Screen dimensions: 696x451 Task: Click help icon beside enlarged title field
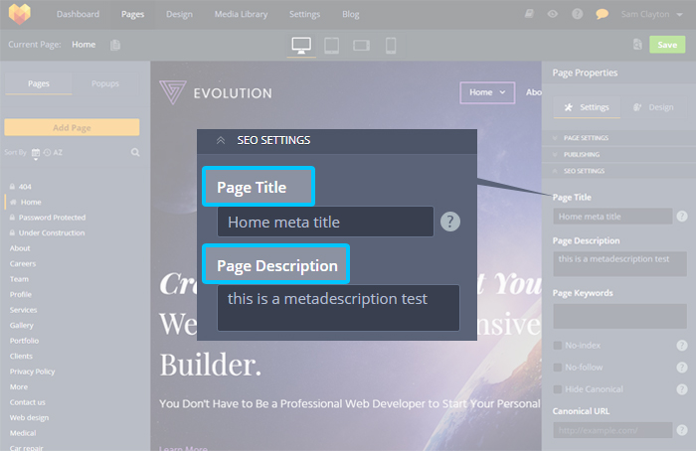(x=450, y=222)
